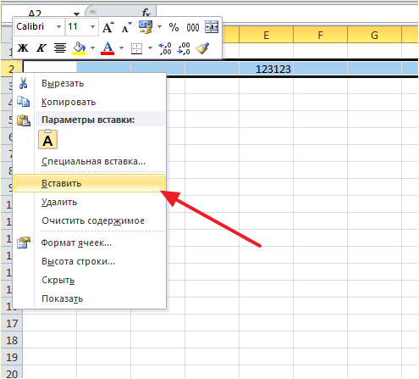The width and height of the screenshot is (419, 379).
Task: Toggle bold (Ж) formatting
Action: click(23, 48)
